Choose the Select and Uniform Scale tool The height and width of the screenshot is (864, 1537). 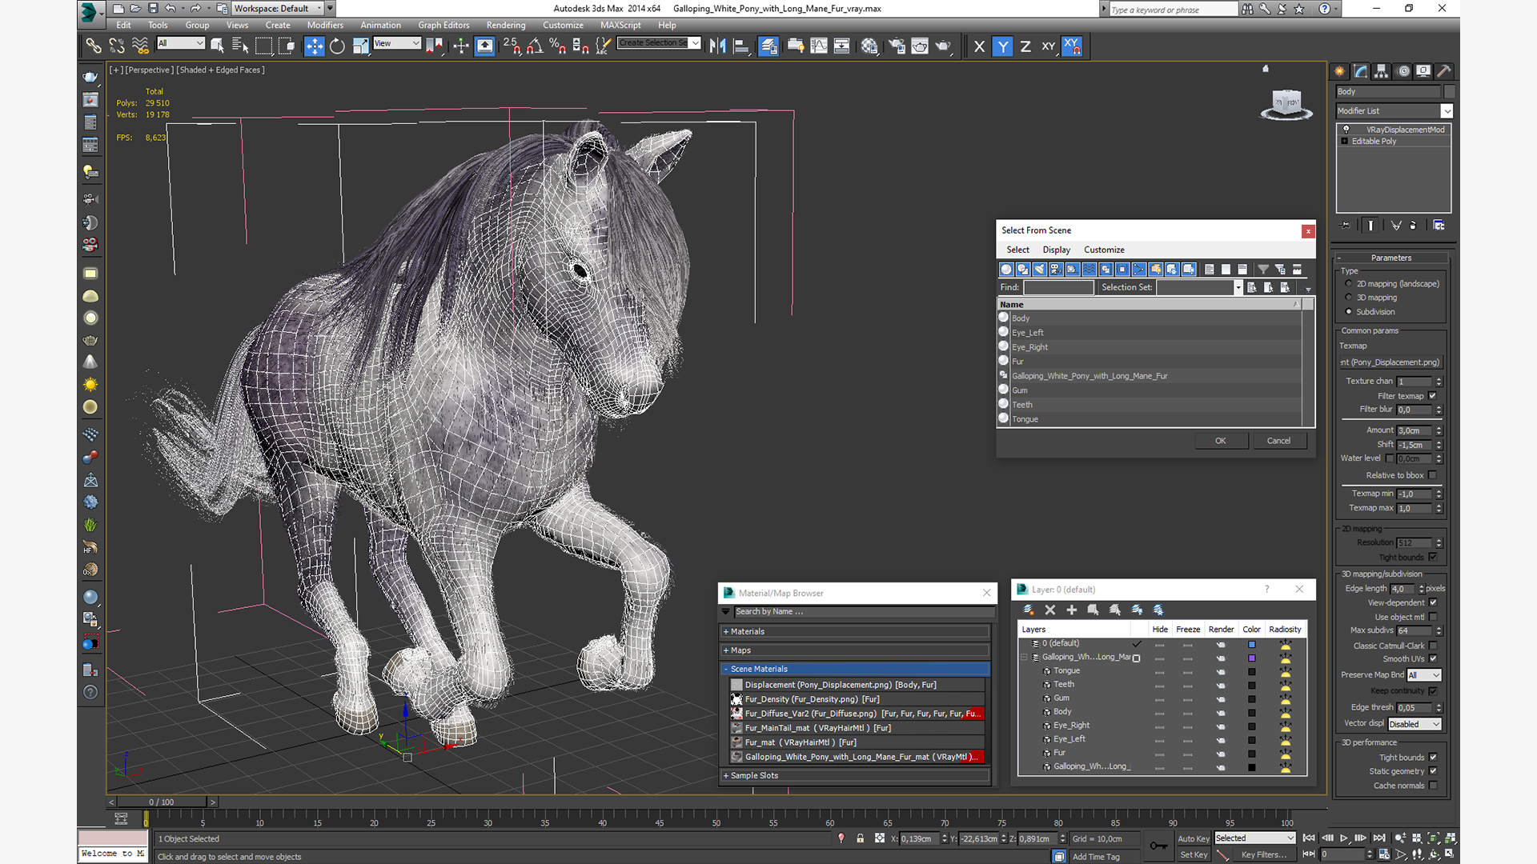tap(361, 46)
